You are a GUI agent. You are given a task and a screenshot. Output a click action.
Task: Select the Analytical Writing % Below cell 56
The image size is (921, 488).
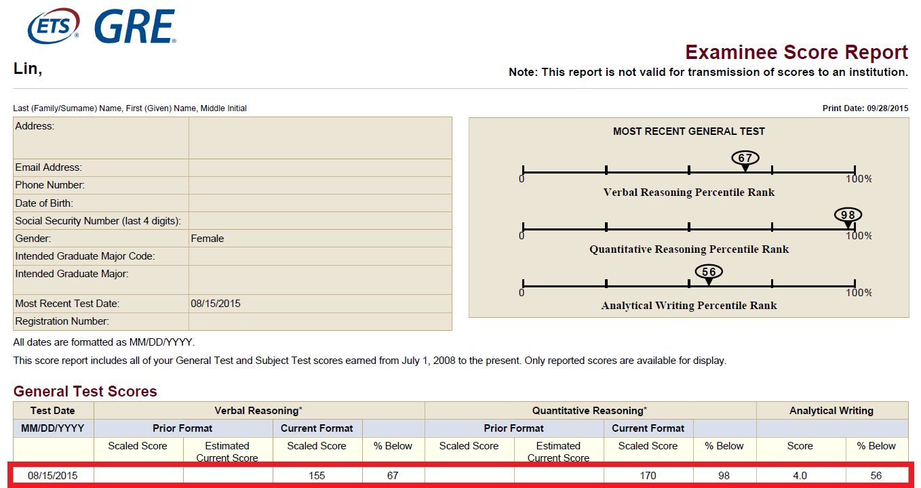876,476
